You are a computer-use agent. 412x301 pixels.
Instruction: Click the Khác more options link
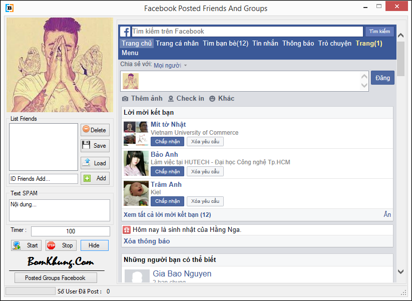pyautogui.click(x=226, y=98)
